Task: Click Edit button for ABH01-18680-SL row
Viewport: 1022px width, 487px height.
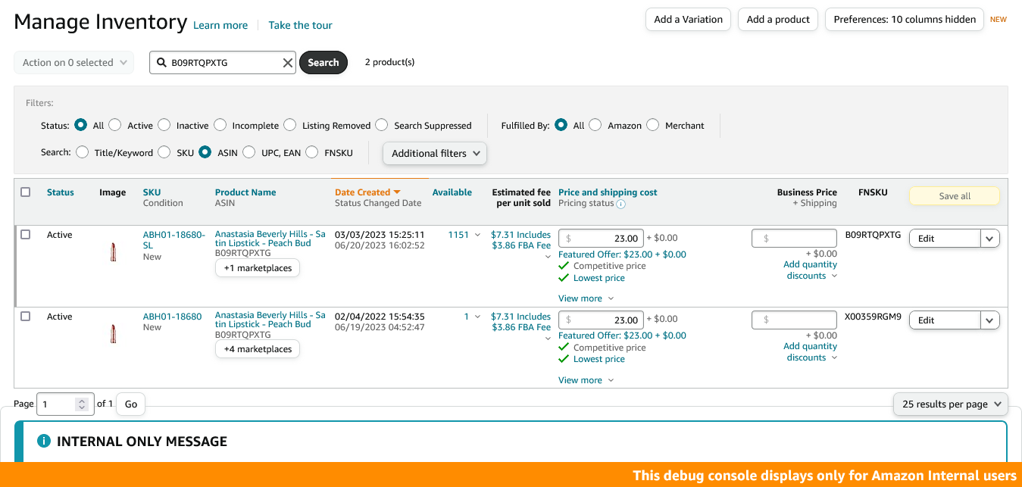Action: pos(945,238)
